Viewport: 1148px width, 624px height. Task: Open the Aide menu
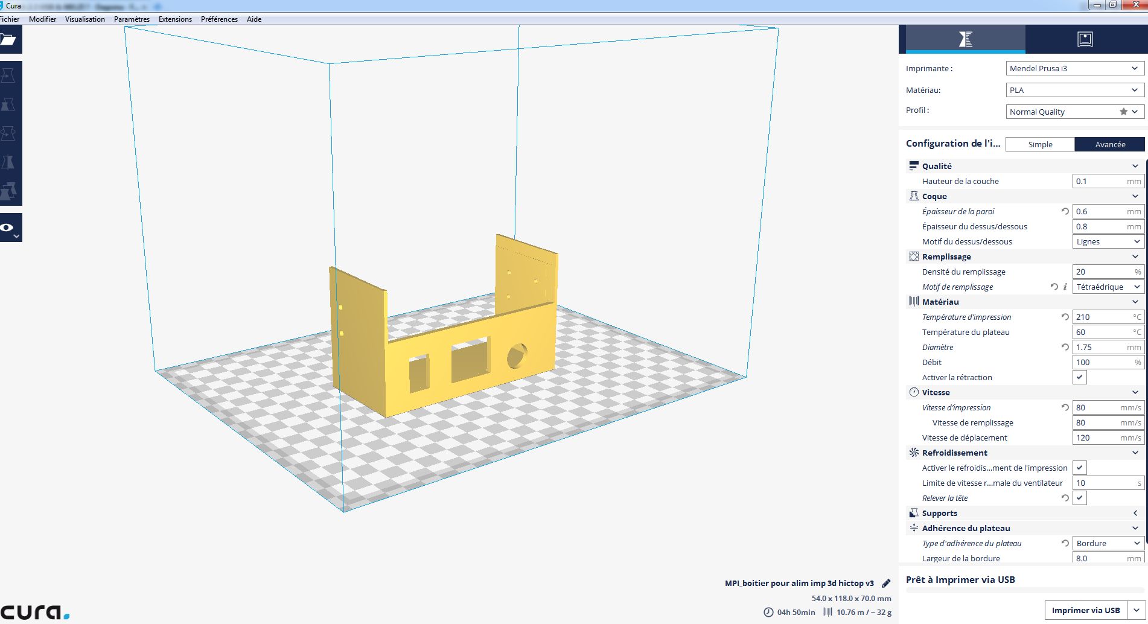pyautogui.click(x=254, y=19)
